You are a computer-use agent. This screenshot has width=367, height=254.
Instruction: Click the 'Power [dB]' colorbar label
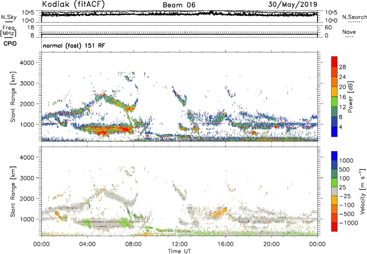pyautogui.click(x=350, y=97)
